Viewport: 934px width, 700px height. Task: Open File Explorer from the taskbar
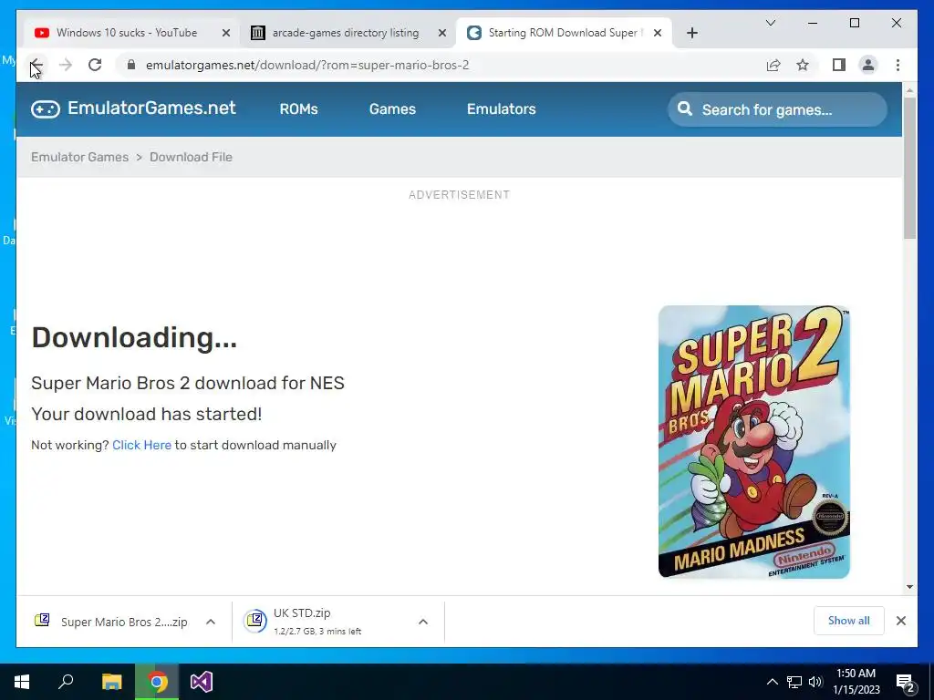[111, 682]
